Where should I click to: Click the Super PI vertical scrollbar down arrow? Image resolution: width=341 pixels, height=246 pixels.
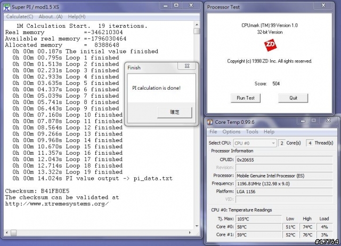click(197, 226)
